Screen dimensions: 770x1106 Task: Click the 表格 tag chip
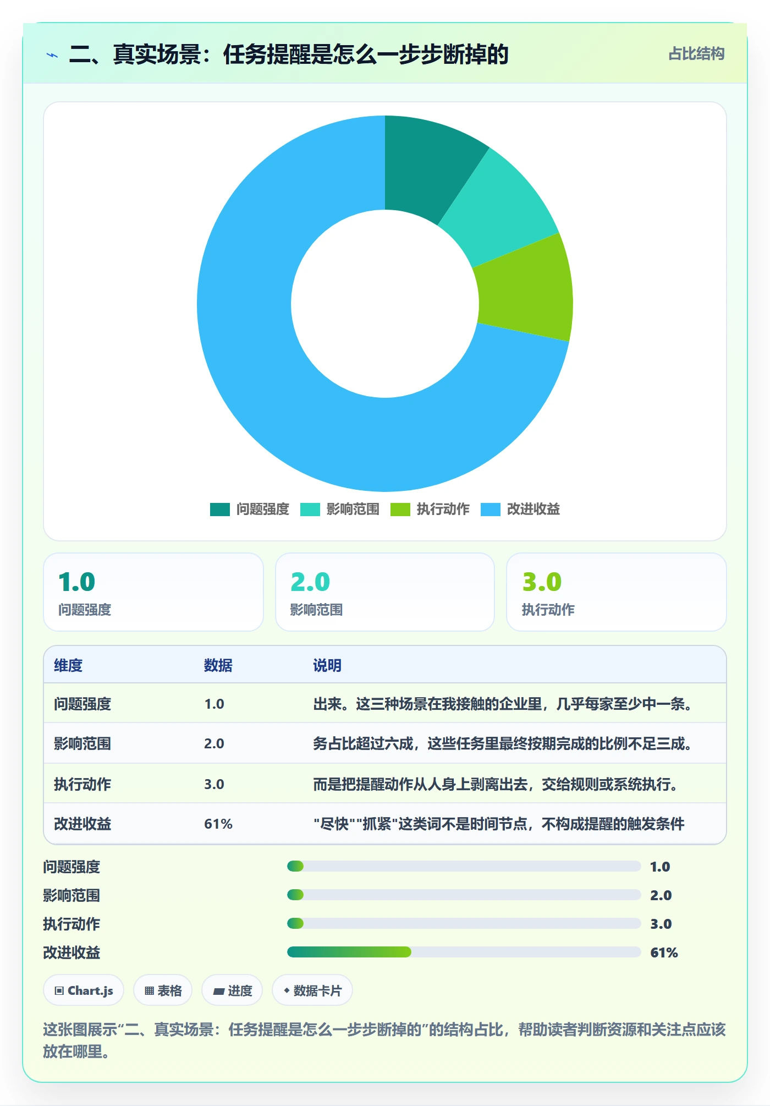tap(163, 990)
